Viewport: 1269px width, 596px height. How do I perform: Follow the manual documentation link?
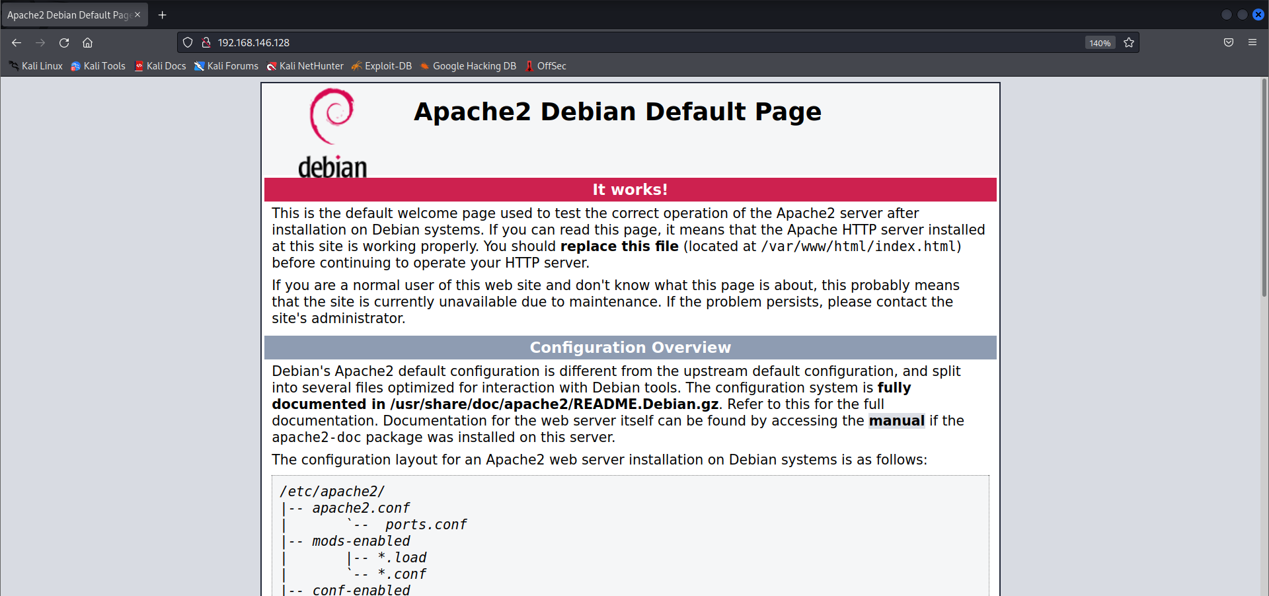896,421
